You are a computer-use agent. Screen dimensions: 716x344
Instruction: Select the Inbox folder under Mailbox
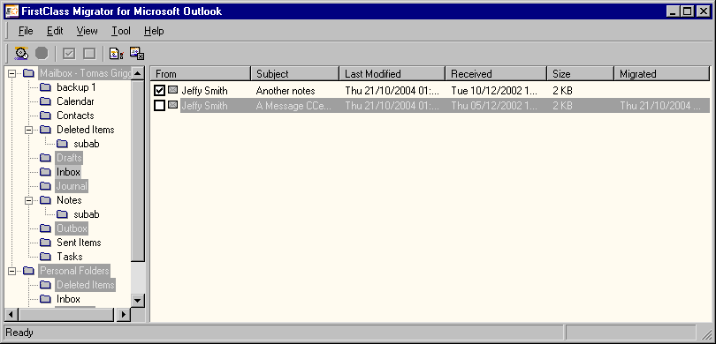pyautogui.click(x=68, y=172)
